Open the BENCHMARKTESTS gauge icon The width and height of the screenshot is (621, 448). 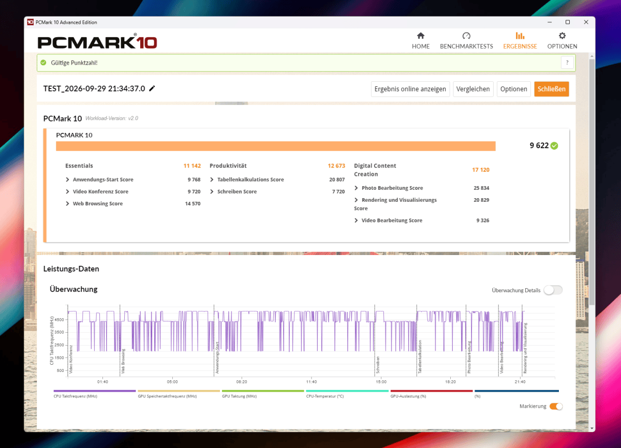click(466, 36)
